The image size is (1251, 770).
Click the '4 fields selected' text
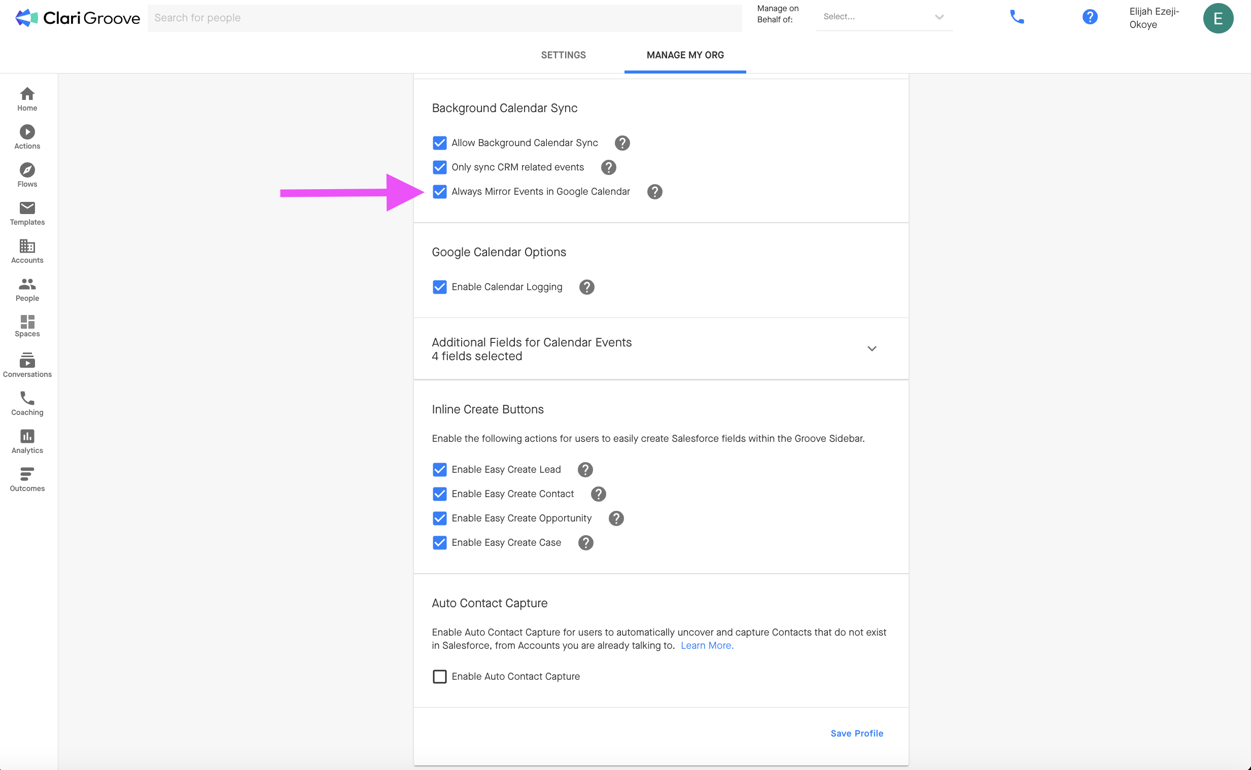[x=476, y=357]
